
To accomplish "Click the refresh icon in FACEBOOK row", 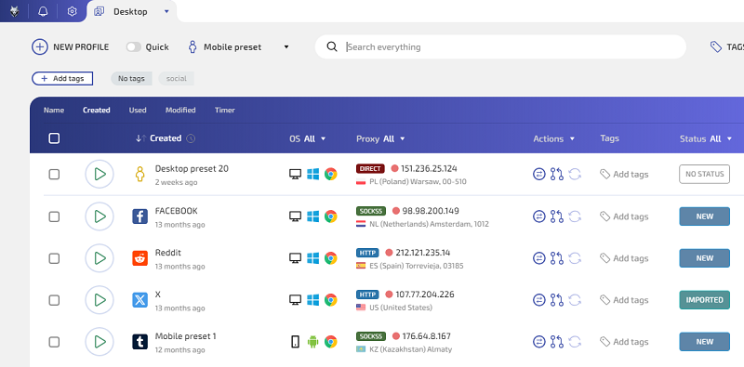I will 575,216.
